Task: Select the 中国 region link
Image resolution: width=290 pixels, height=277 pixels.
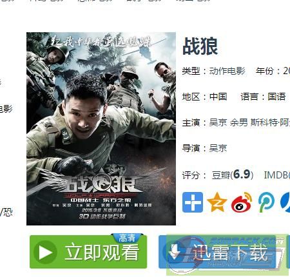Action: pyautogui.click(x=218, y=97)
